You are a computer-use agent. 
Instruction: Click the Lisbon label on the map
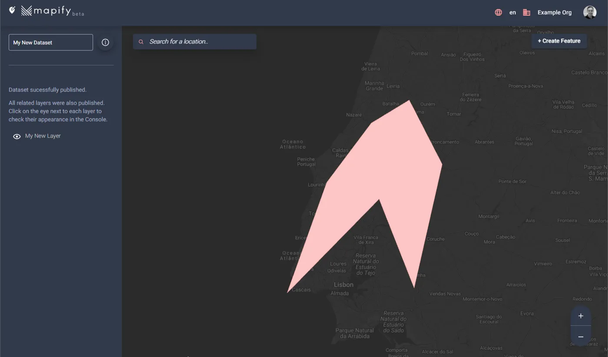344,285
